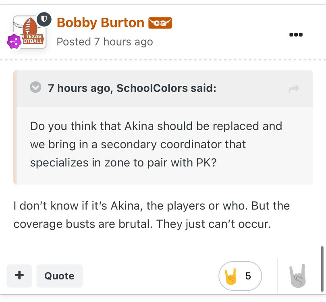Image resolution: width=326 pixels, height=302 pixels.
Task: Click quoted line "specializes in zone"
Action: (x=81, y=162)
